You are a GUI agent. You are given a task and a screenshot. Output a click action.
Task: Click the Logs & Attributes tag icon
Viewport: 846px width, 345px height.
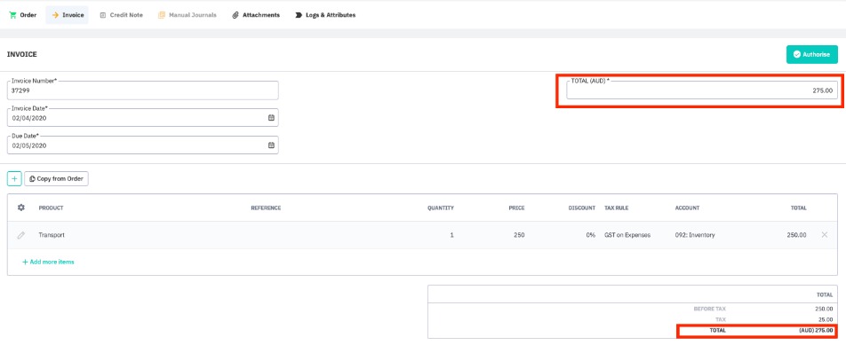coord(299,15)
